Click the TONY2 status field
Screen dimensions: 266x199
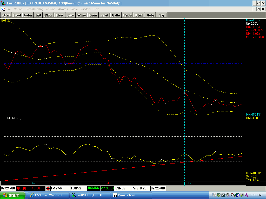tap(78, 188)
